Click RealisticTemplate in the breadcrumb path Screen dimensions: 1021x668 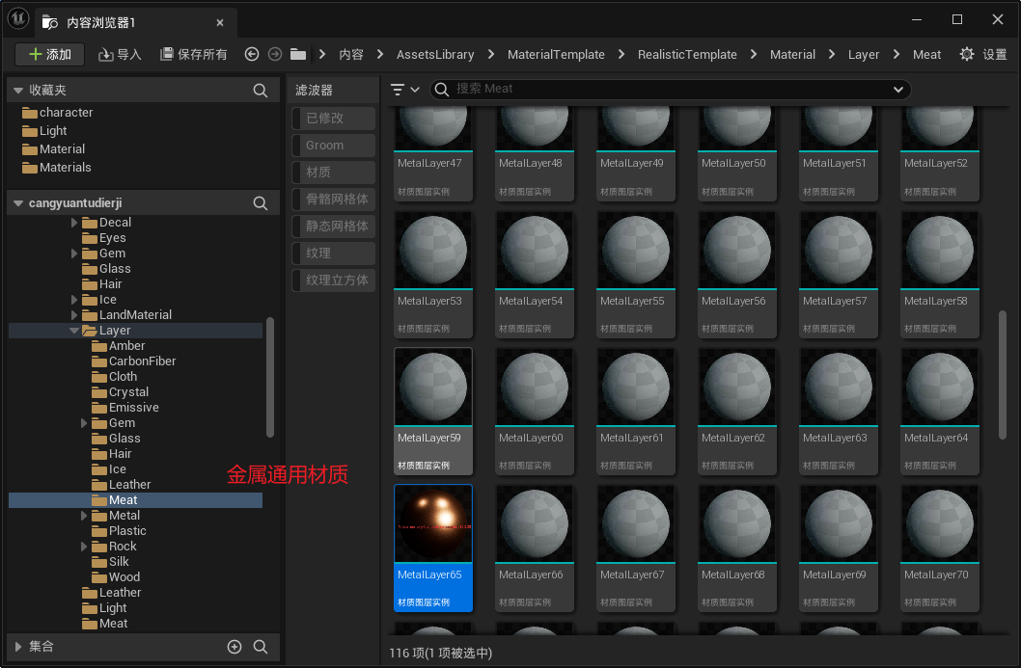click(686, 55)
